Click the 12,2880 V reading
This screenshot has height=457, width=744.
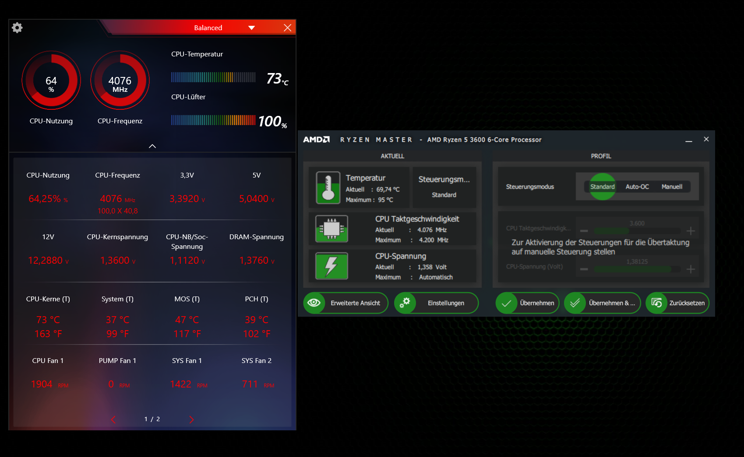[48, 261]
